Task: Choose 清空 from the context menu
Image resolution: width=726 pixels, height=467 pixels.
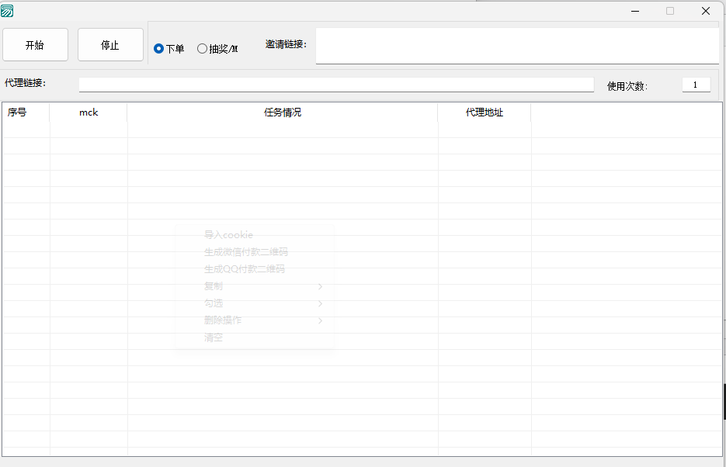Action: (214, 337)
